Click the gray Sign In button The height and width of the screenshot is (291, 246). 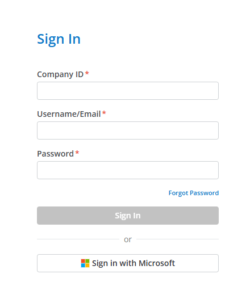coord(128,216)
